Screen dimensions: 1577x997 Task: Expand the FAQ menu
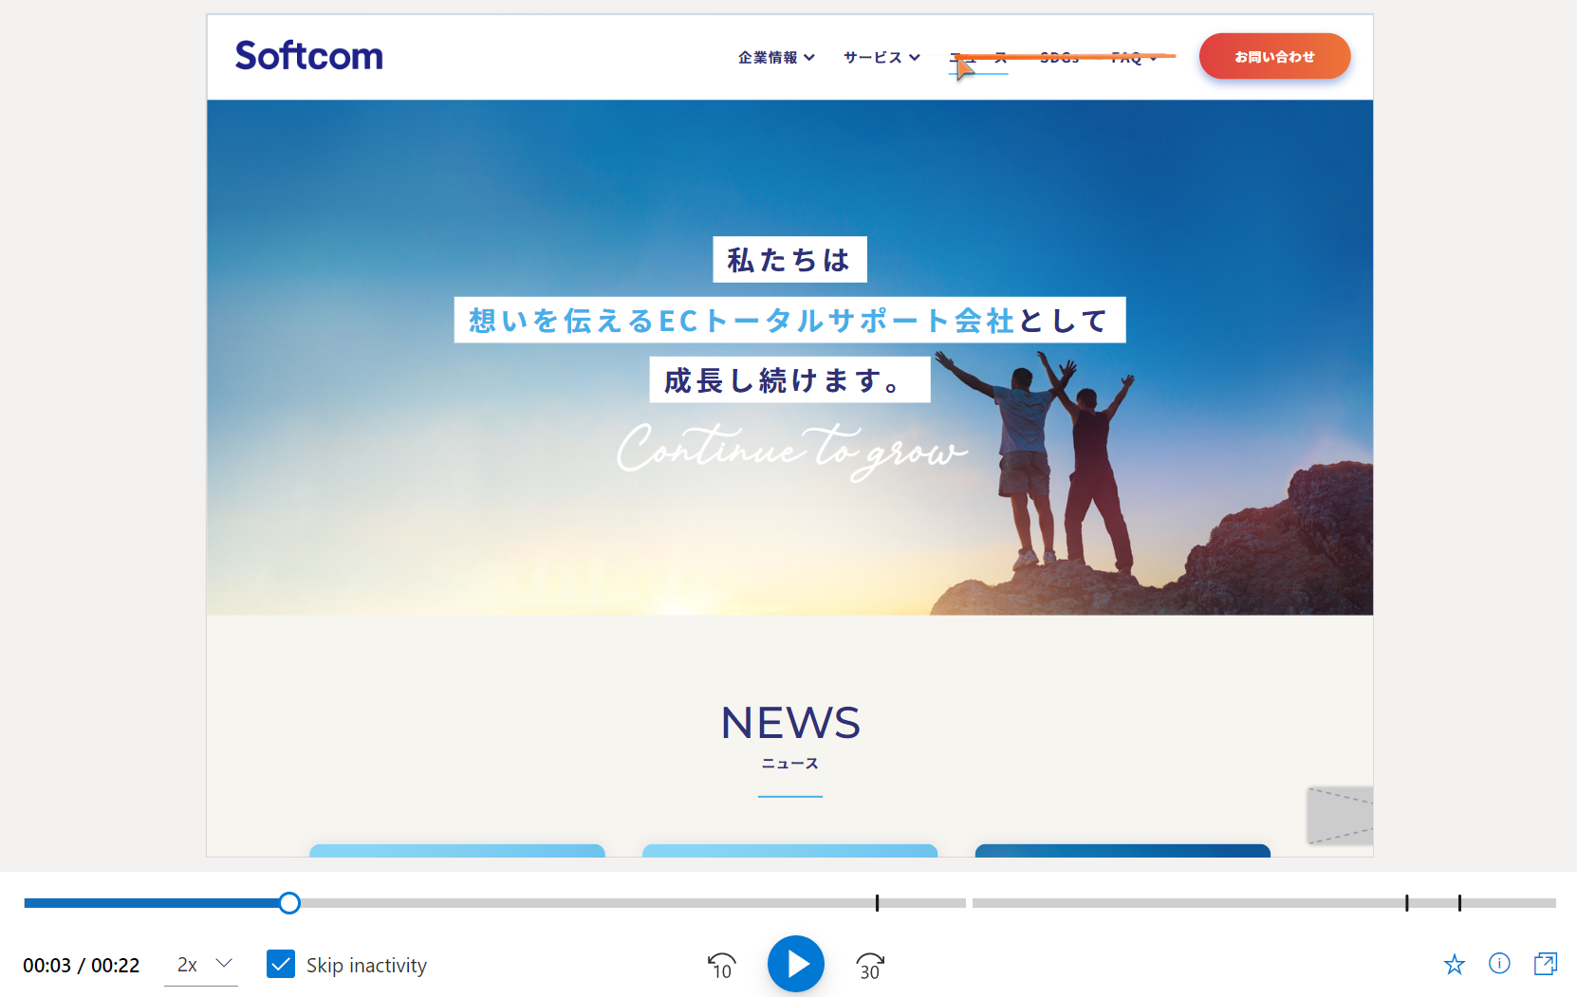pyautogui.click(x=1135, y=58)
